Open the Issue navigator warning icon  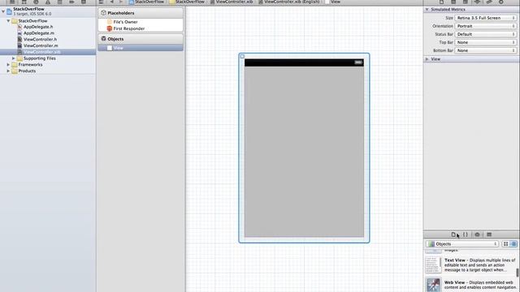point(48,2)
